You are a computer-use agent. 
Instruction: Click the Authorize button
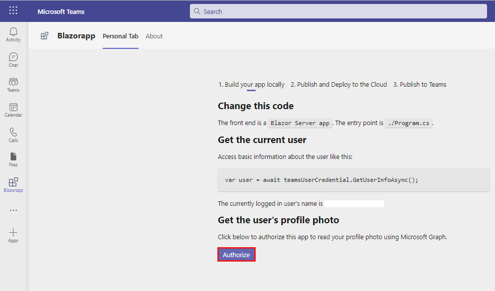tap(236, 255)
